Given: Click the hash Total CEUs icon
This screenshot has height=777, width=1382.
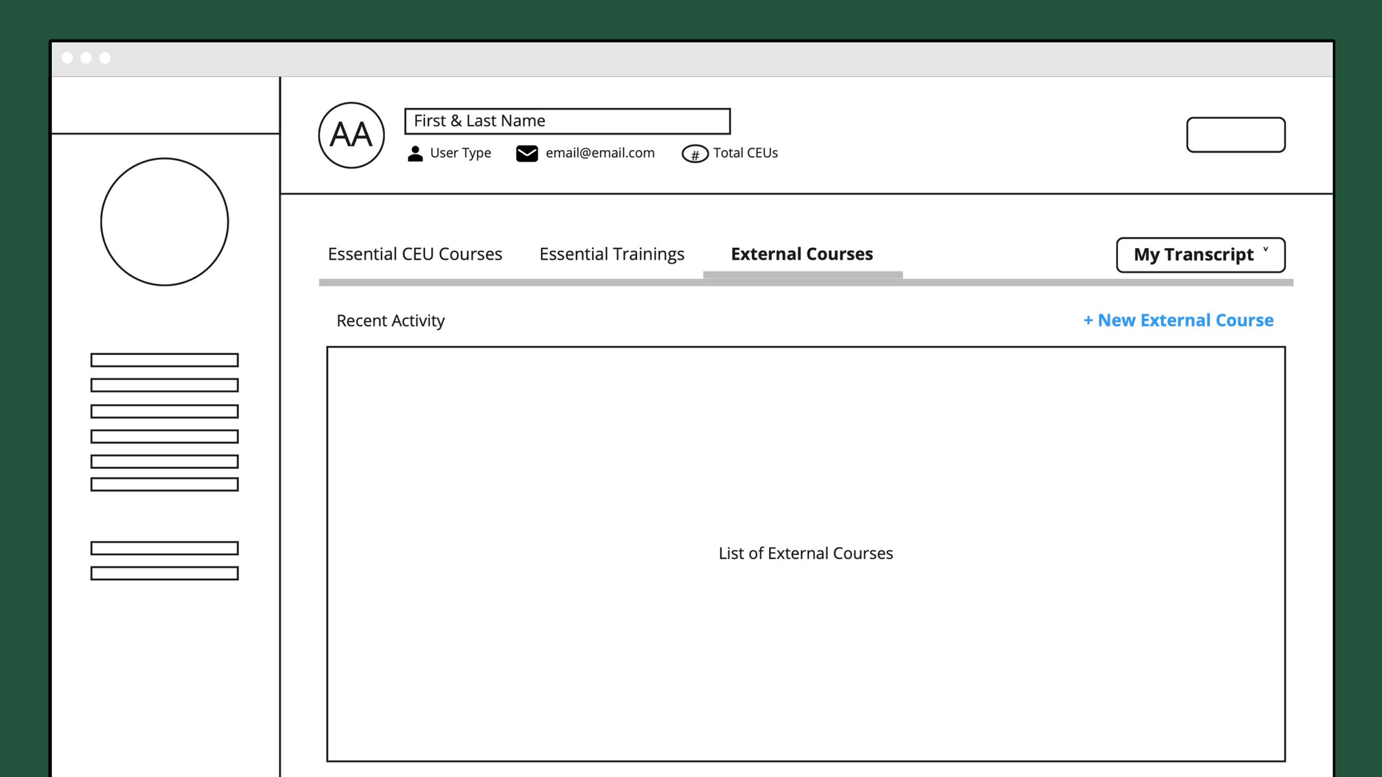Looking at the screenshot, I should tap(694, 154).
